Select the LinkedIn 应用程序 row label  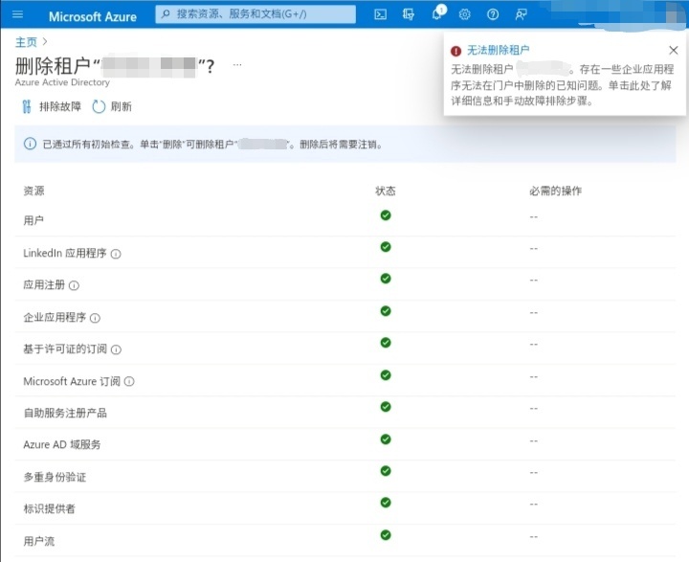click(x=65, y=253)
